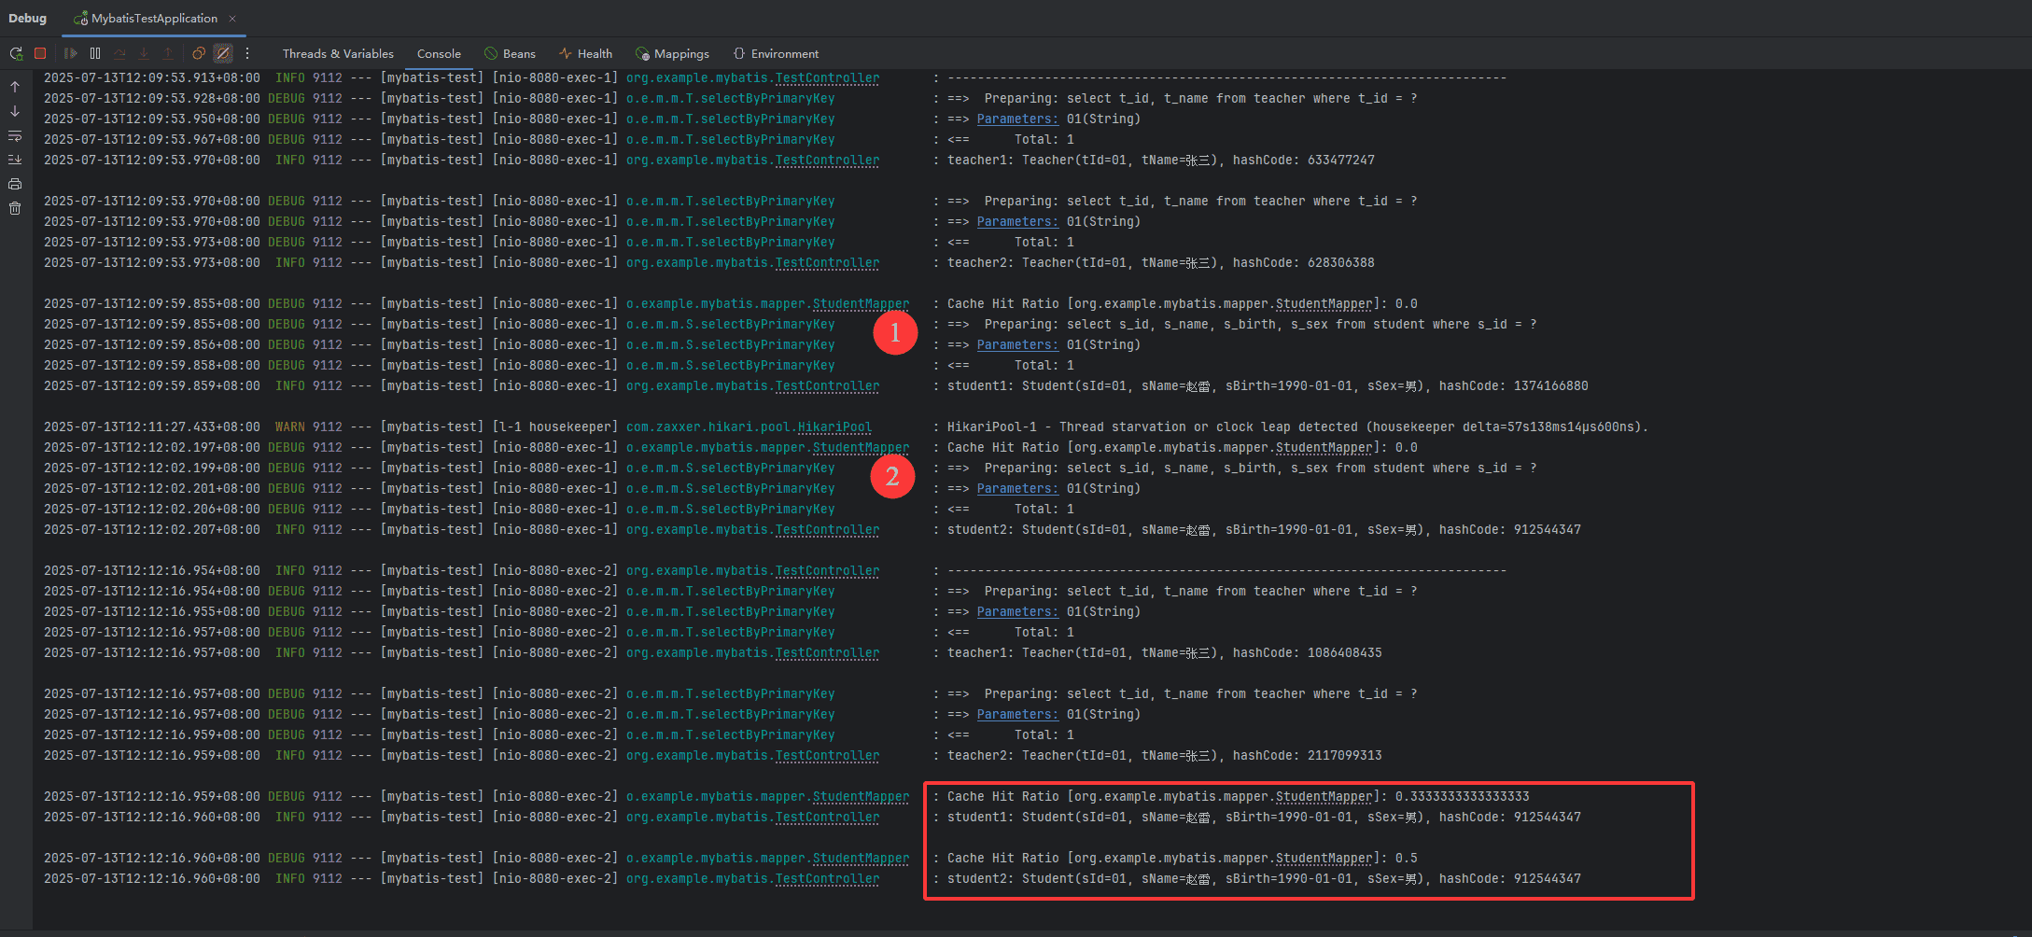Click Parameters link in 12:09:53.970 DEBUG line
The height and width of the screenshot is (937, 2032).
(1017, 221)
